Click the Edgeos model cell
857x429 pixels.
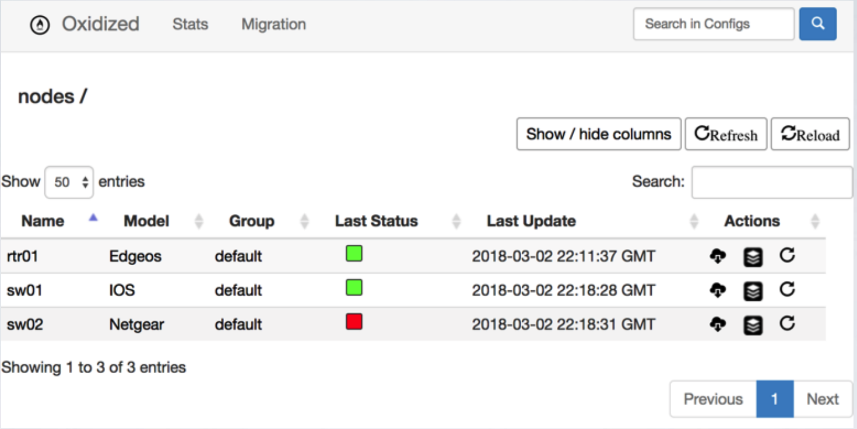pyautogui.click(x=135, y=256)
